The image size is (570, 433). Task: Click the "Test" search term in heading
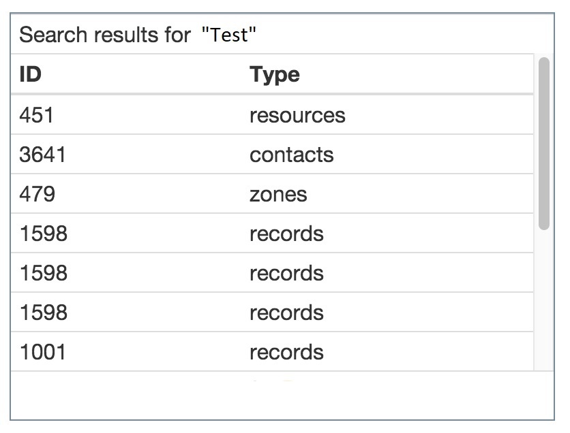point(229,35)
